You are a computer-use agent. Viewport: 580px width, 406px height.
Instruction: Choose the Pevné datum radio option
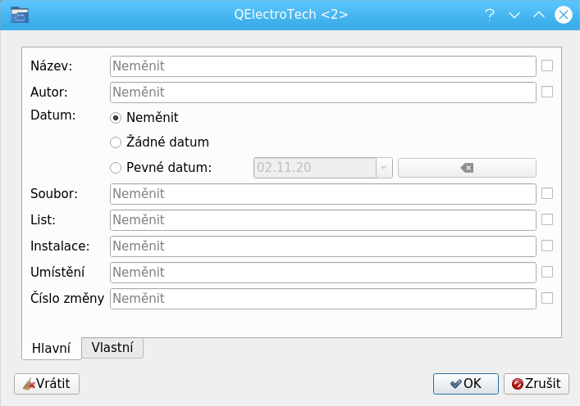click(x=116, y=168)
